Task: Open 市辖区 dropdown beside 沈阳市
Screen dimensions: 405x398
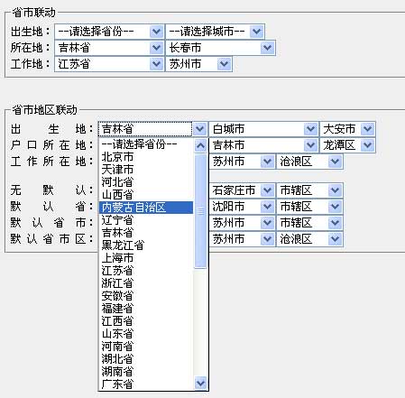Action: [309, 207]
